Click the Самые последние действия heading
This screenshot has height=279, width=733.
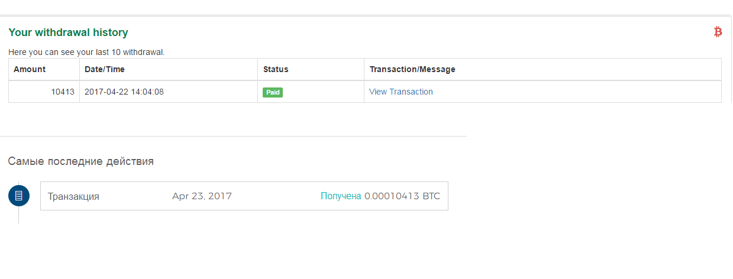(80, 161)
